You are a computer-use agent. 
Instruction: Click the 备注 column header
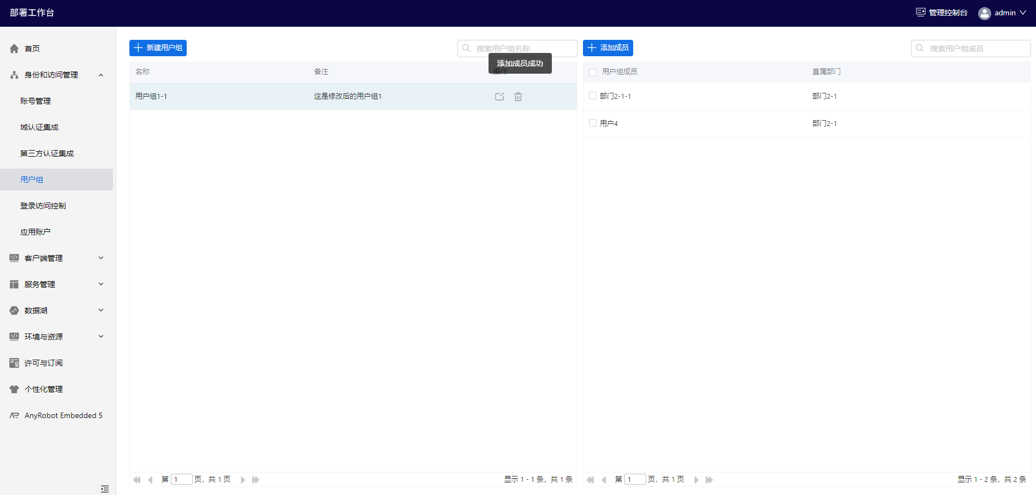pos(321,71)
